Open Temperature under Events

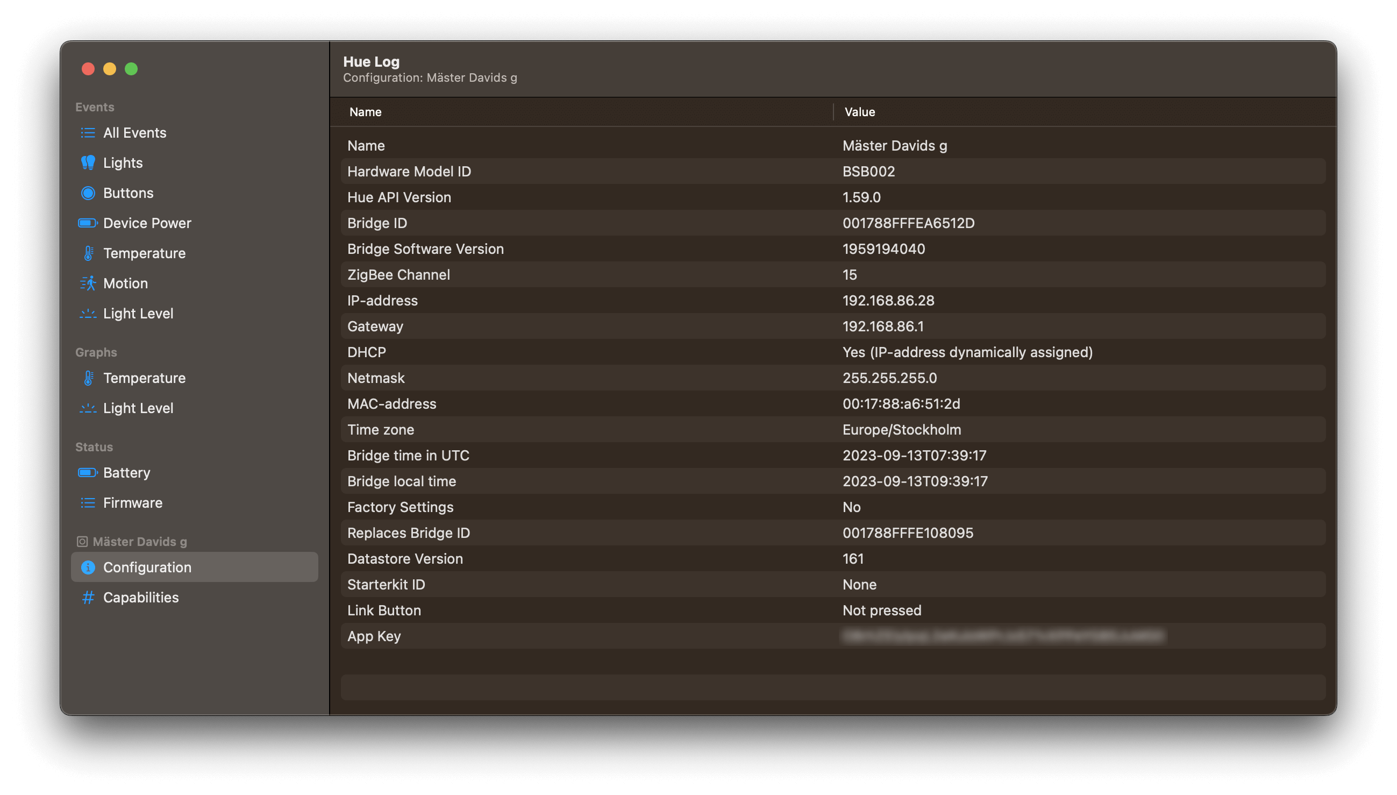(x=144, y=253)
